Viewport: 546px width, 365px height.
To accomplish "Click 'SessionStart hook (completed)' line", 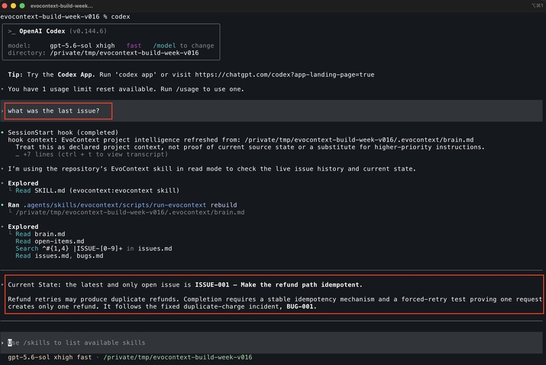I will pyautogui.click(x=63, y=133).
